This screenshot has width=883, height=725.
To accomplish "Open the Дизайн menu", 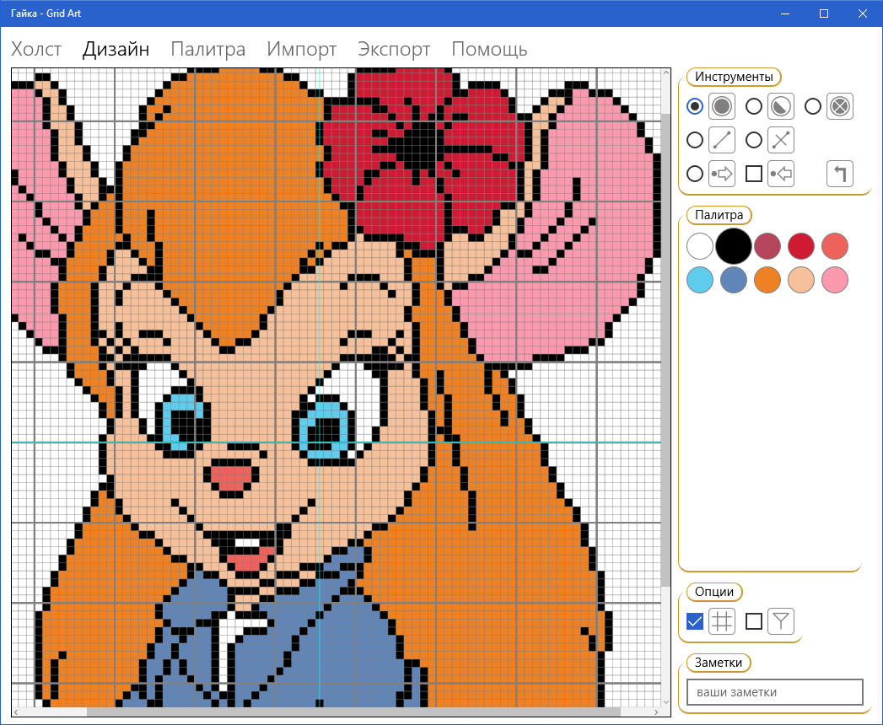I will [116, 50].
